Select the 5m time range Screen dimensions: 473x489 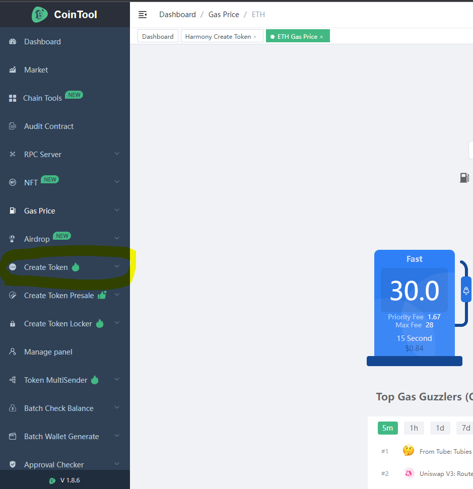click(387, 428)
